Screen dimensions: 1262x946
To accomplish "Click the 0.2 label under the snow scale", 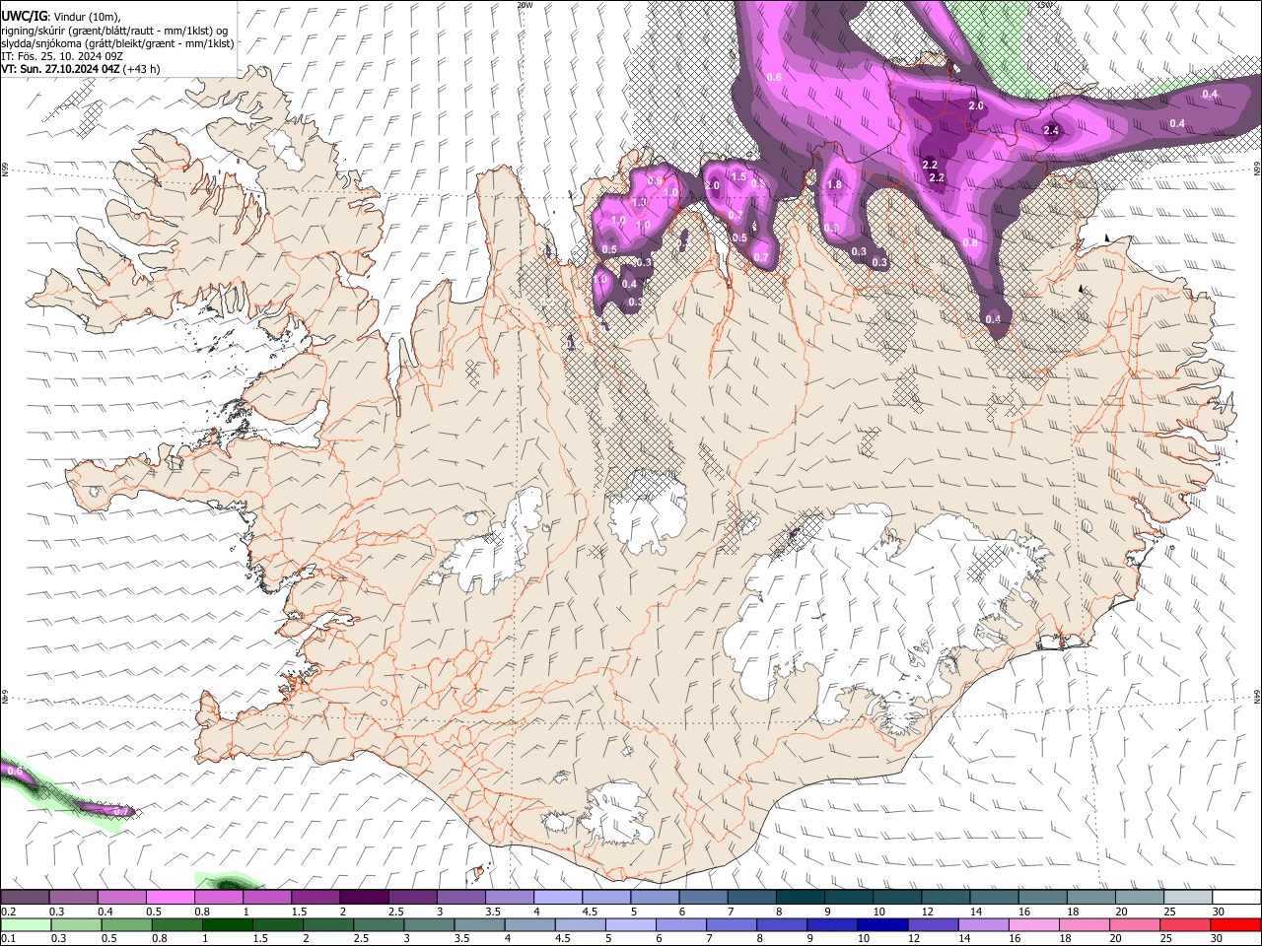I will click(x=8, y=912).
